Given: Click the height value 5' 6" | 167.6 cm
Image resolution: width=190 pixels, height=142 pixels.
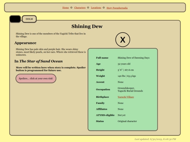Looking at the screenshot, I should [126, 70].
